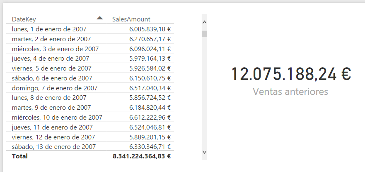The height and width of the screenshot is (172, 365).
Task: Sort by the SalesAmount column header
Action: point(131,19)
